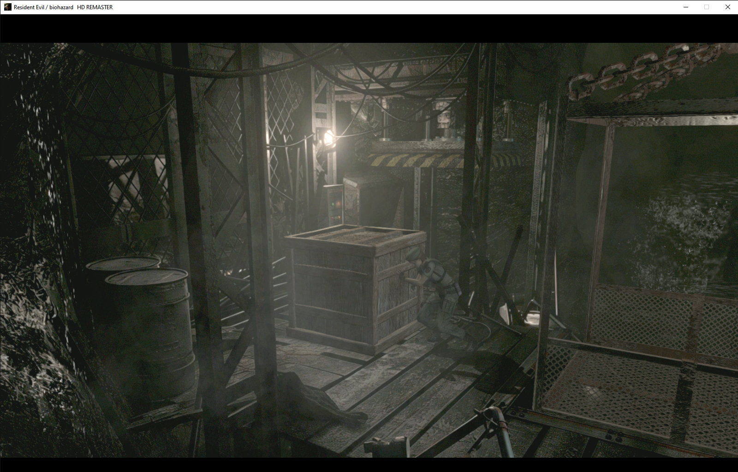
Task: Minimize the Resident Evil game window
Action: click(x=685, y=7)
